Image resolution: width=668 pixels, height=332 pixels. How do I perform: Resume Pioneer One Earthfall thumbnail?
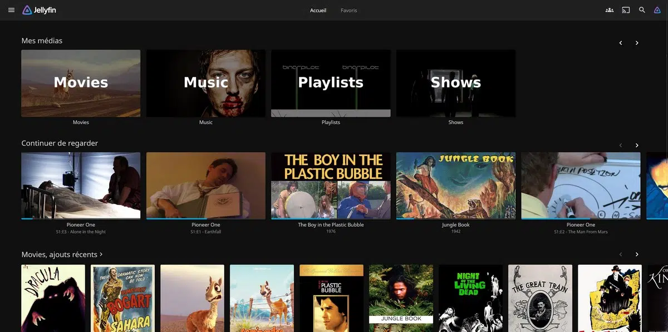tap(206, 185)
